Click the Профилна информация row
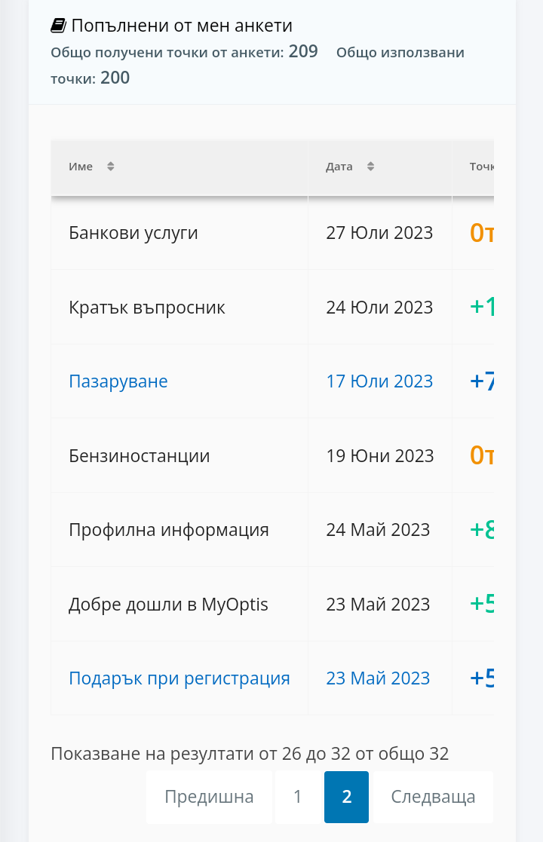Screen dimensions: 543x842 169,530
